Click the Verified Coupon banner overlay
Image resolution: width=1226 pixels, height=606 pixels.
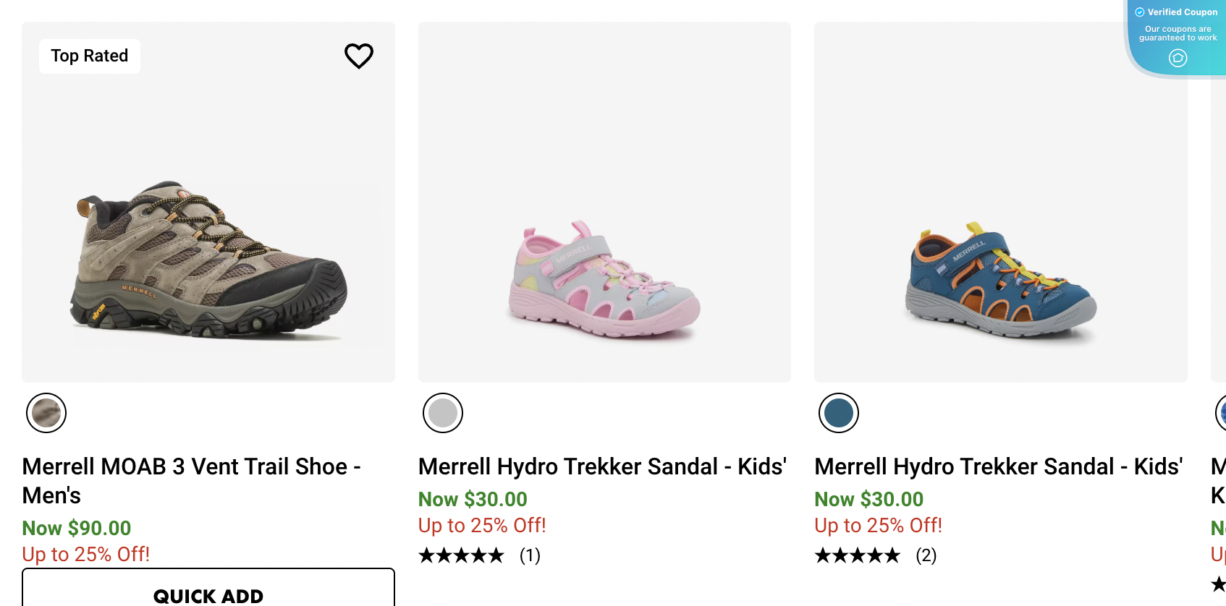[x=1178, y=33]
